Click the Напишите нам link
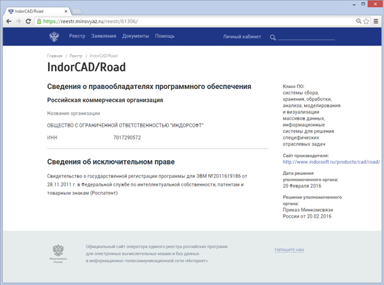384x285 pixels. [289, 250]
